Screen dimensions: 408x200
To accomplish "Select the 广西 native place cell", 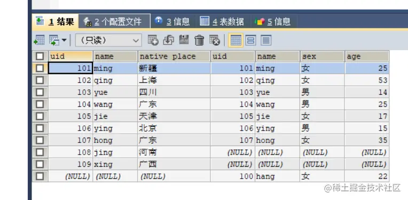I will 174,164.
